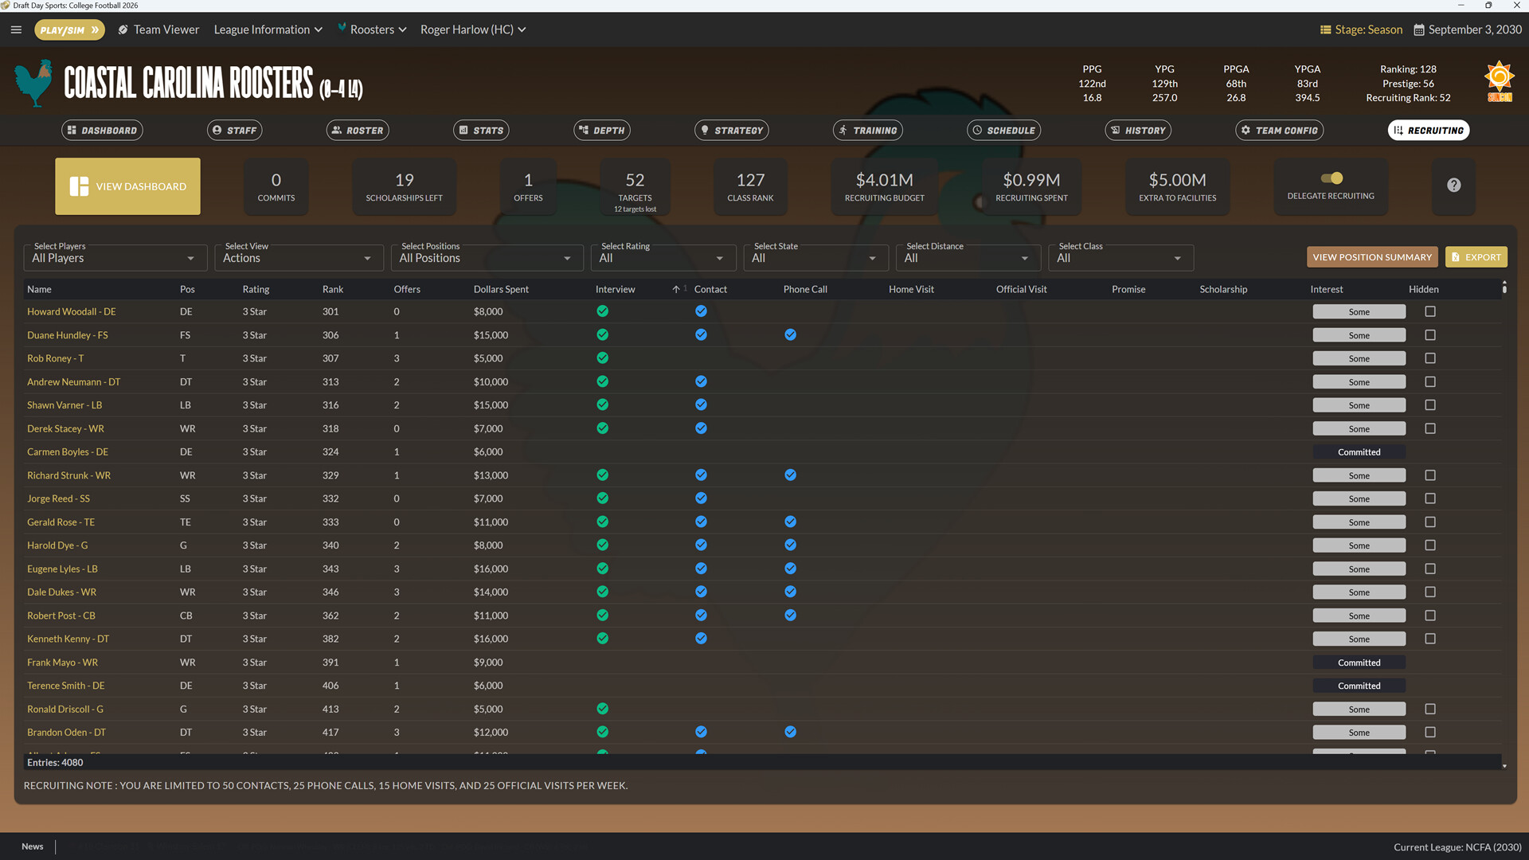This screenshot has width=1529, height=860.
Task: Open the help question mark icon
Action: [x=1453, y=185]
